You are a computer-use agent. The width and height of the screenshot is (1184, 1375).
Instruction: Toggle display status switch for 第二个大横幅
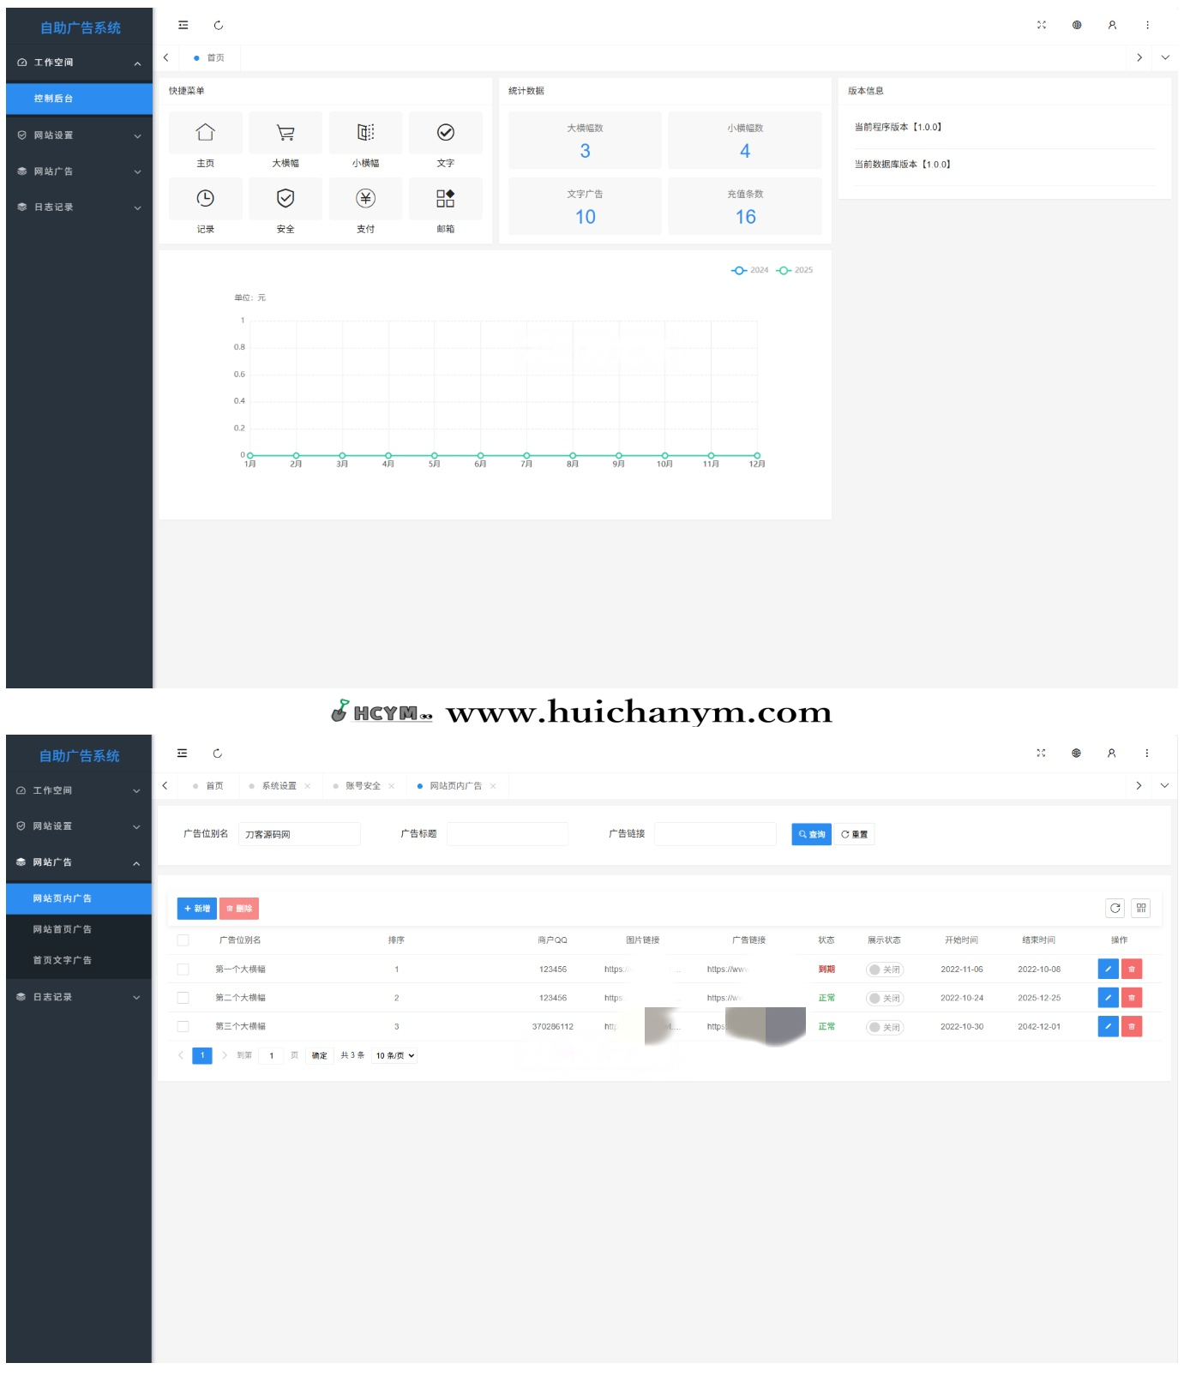pyautogui.click(x=884, y=999)
